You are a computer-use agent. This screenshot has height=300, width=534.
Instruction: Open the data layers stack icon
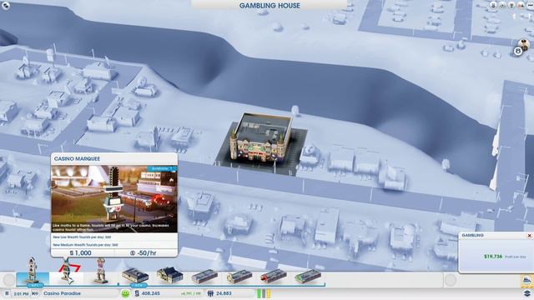527,293
